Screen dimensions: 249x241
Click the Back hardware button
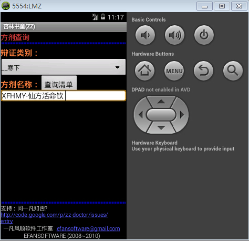(x=203, y=71)
